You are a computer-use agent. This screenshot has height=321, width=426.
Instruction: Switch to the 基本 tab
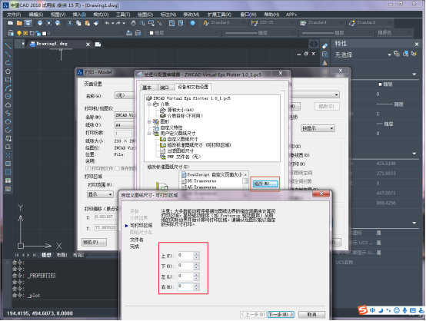coord(147,88)
